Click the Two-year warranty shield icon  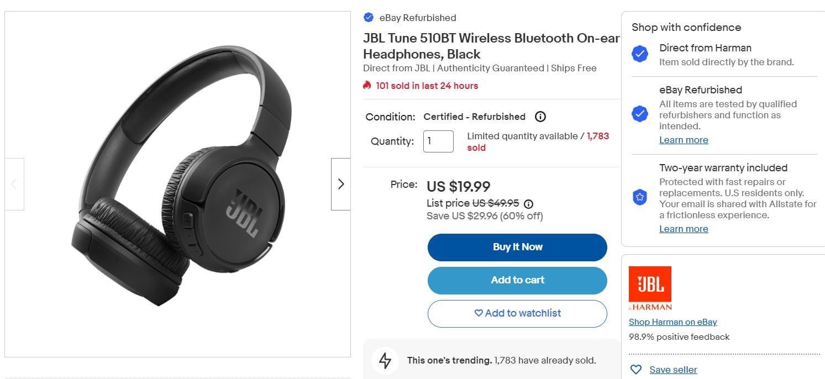pyautogui.click(x=640, y=197)
